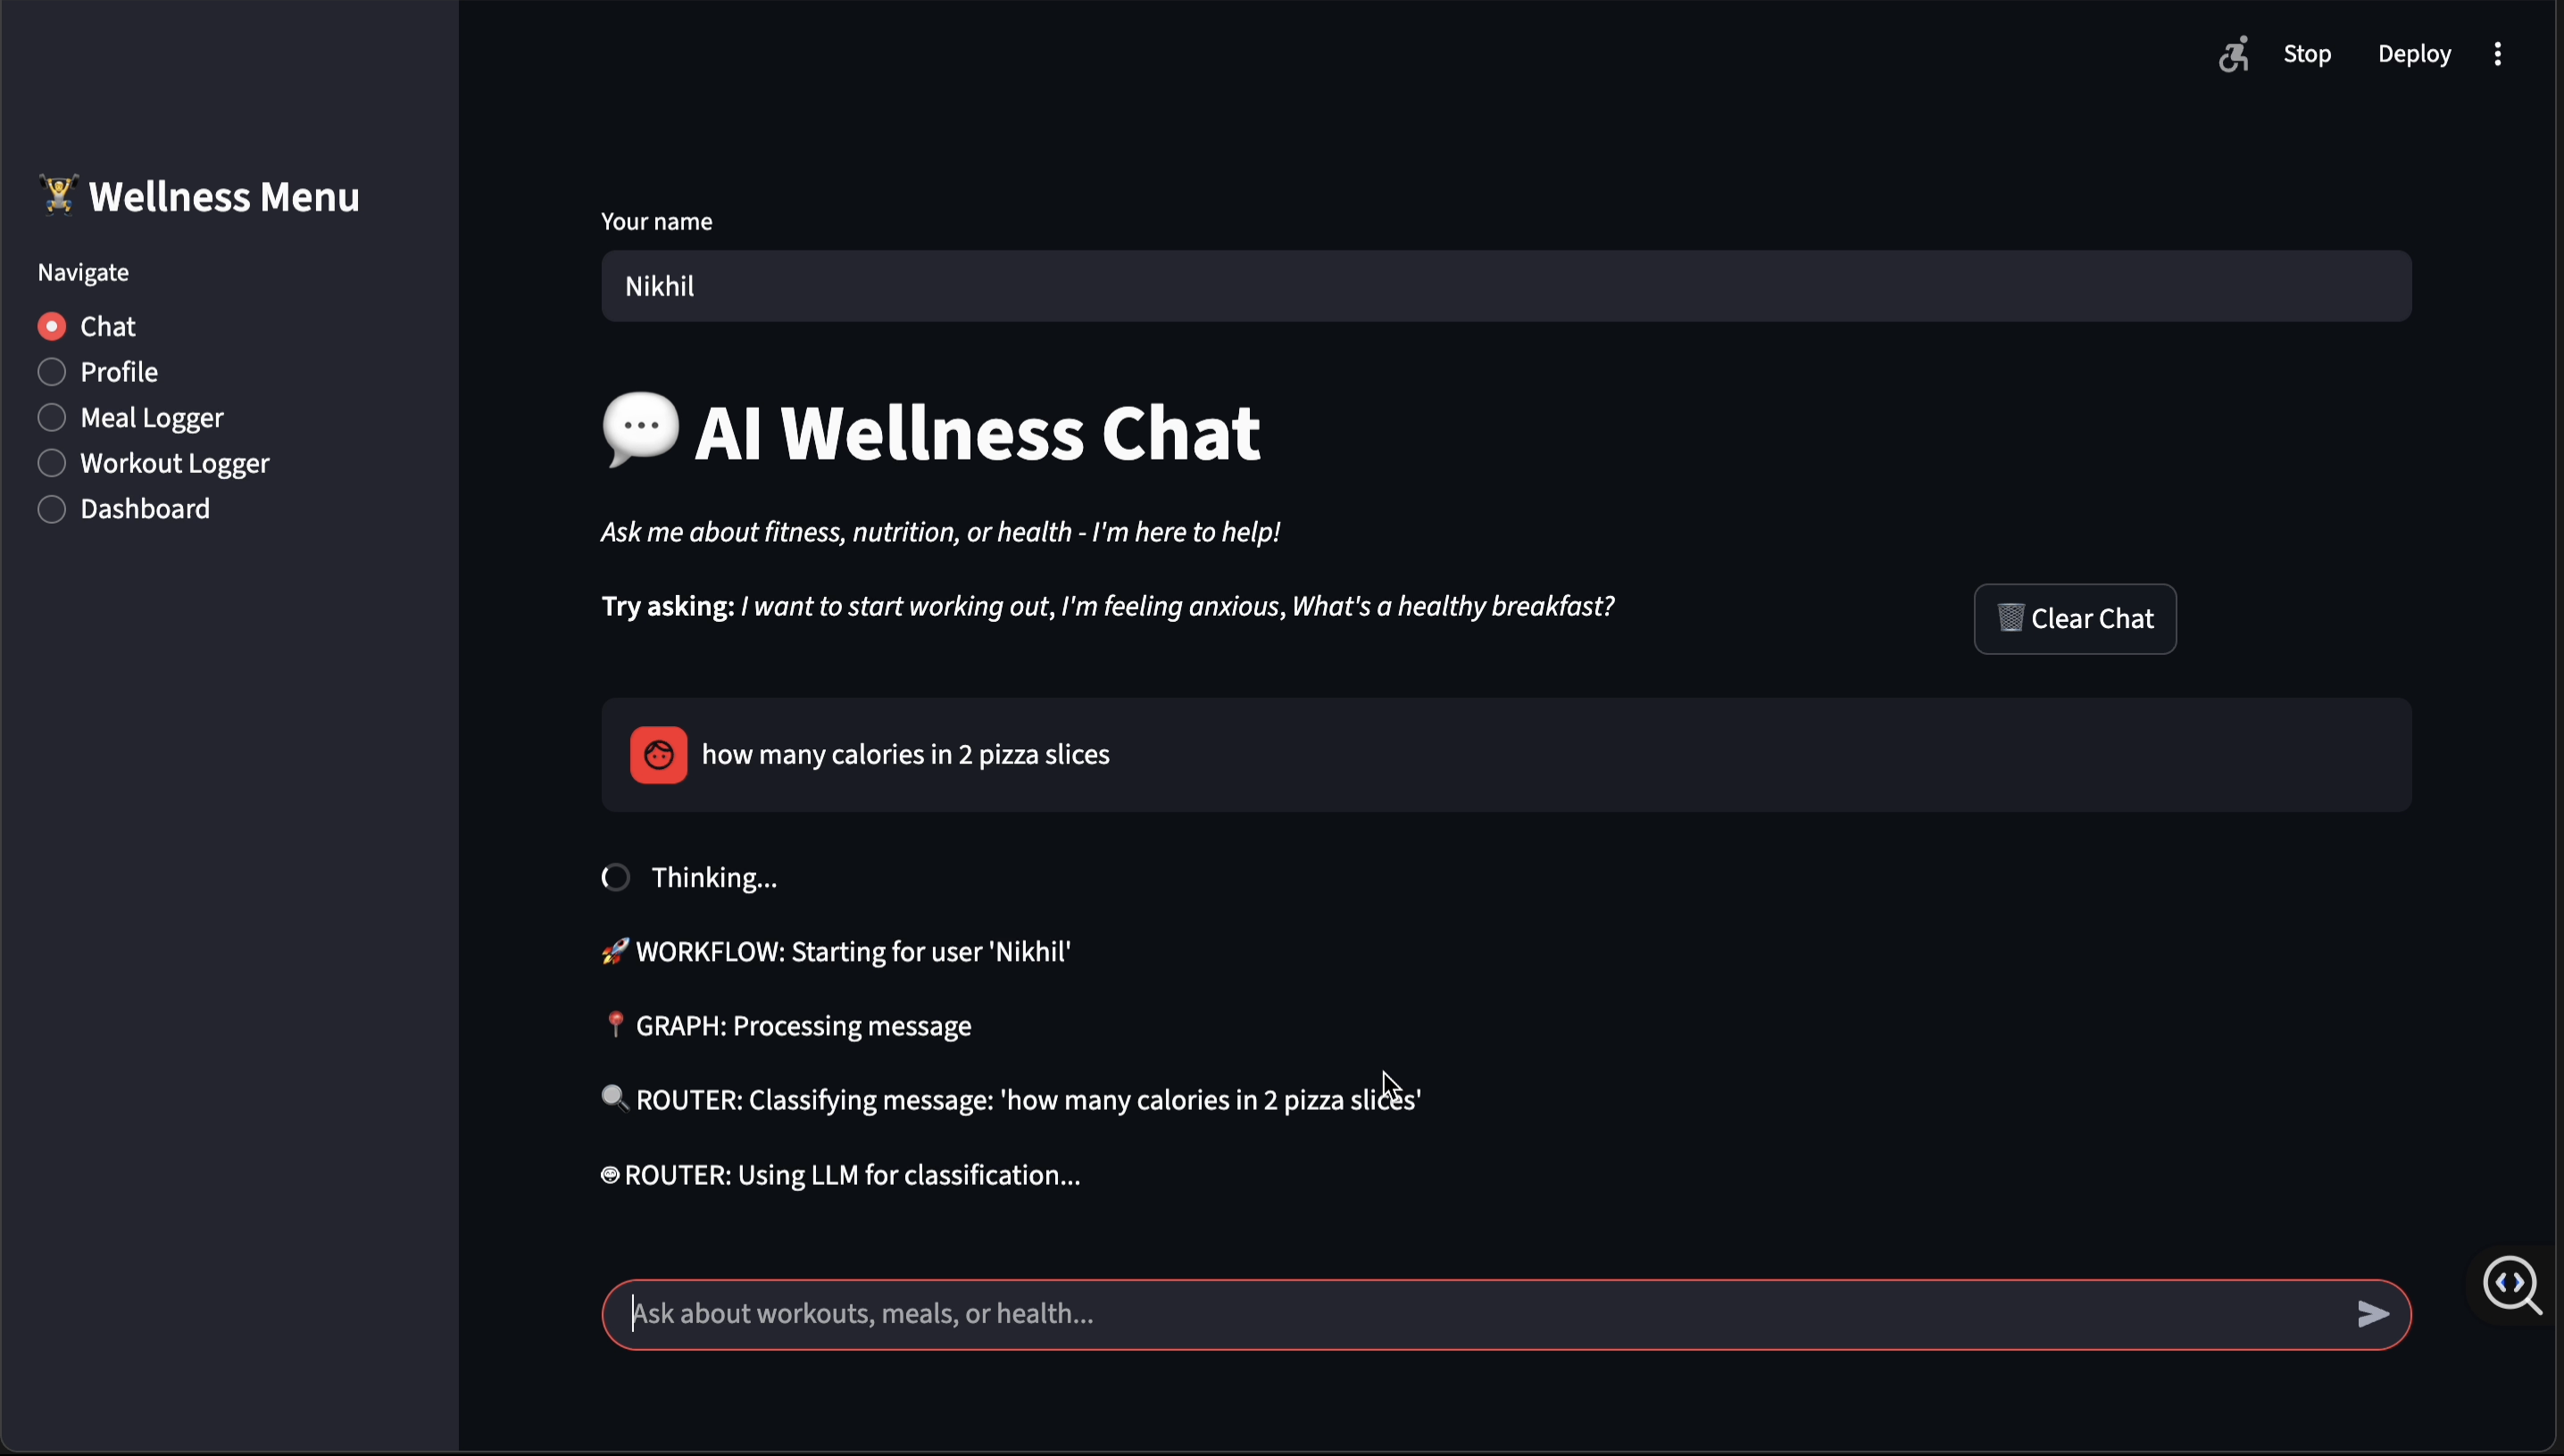The height and width of the screenshot is (1456, 2564).
Task: Select the Chat radio under Navigate
Action: (51, 325)
